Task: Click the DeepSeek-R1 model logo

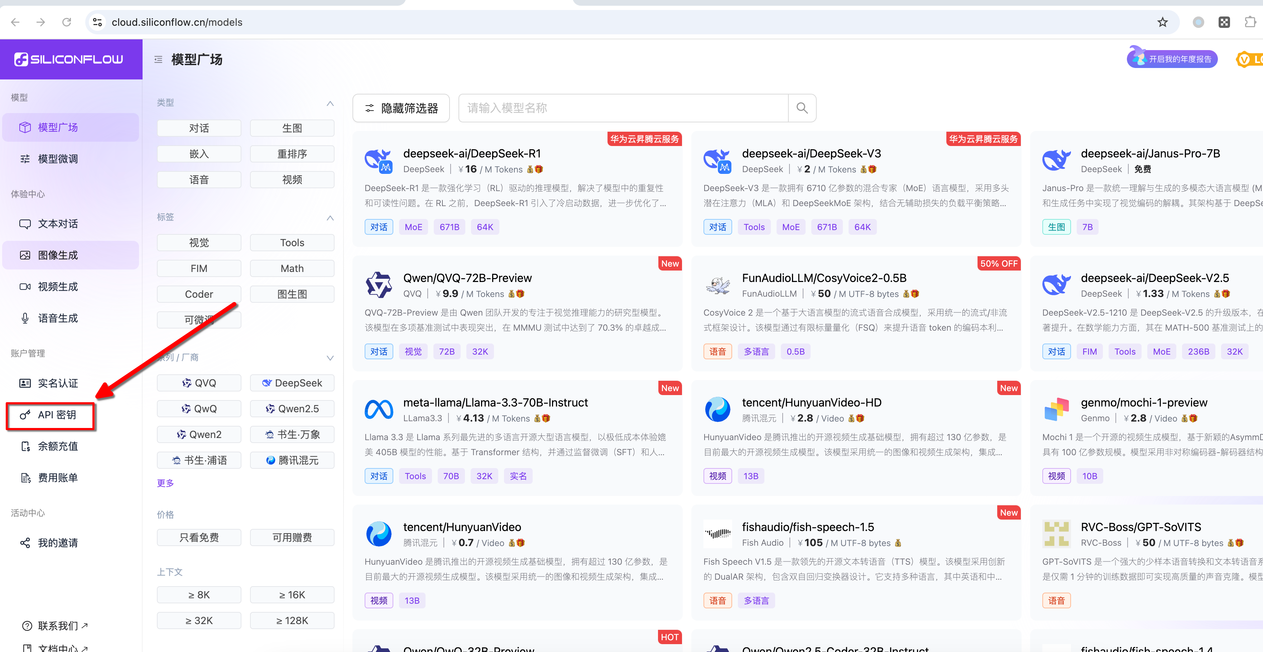Action: [x=378, y=161]
